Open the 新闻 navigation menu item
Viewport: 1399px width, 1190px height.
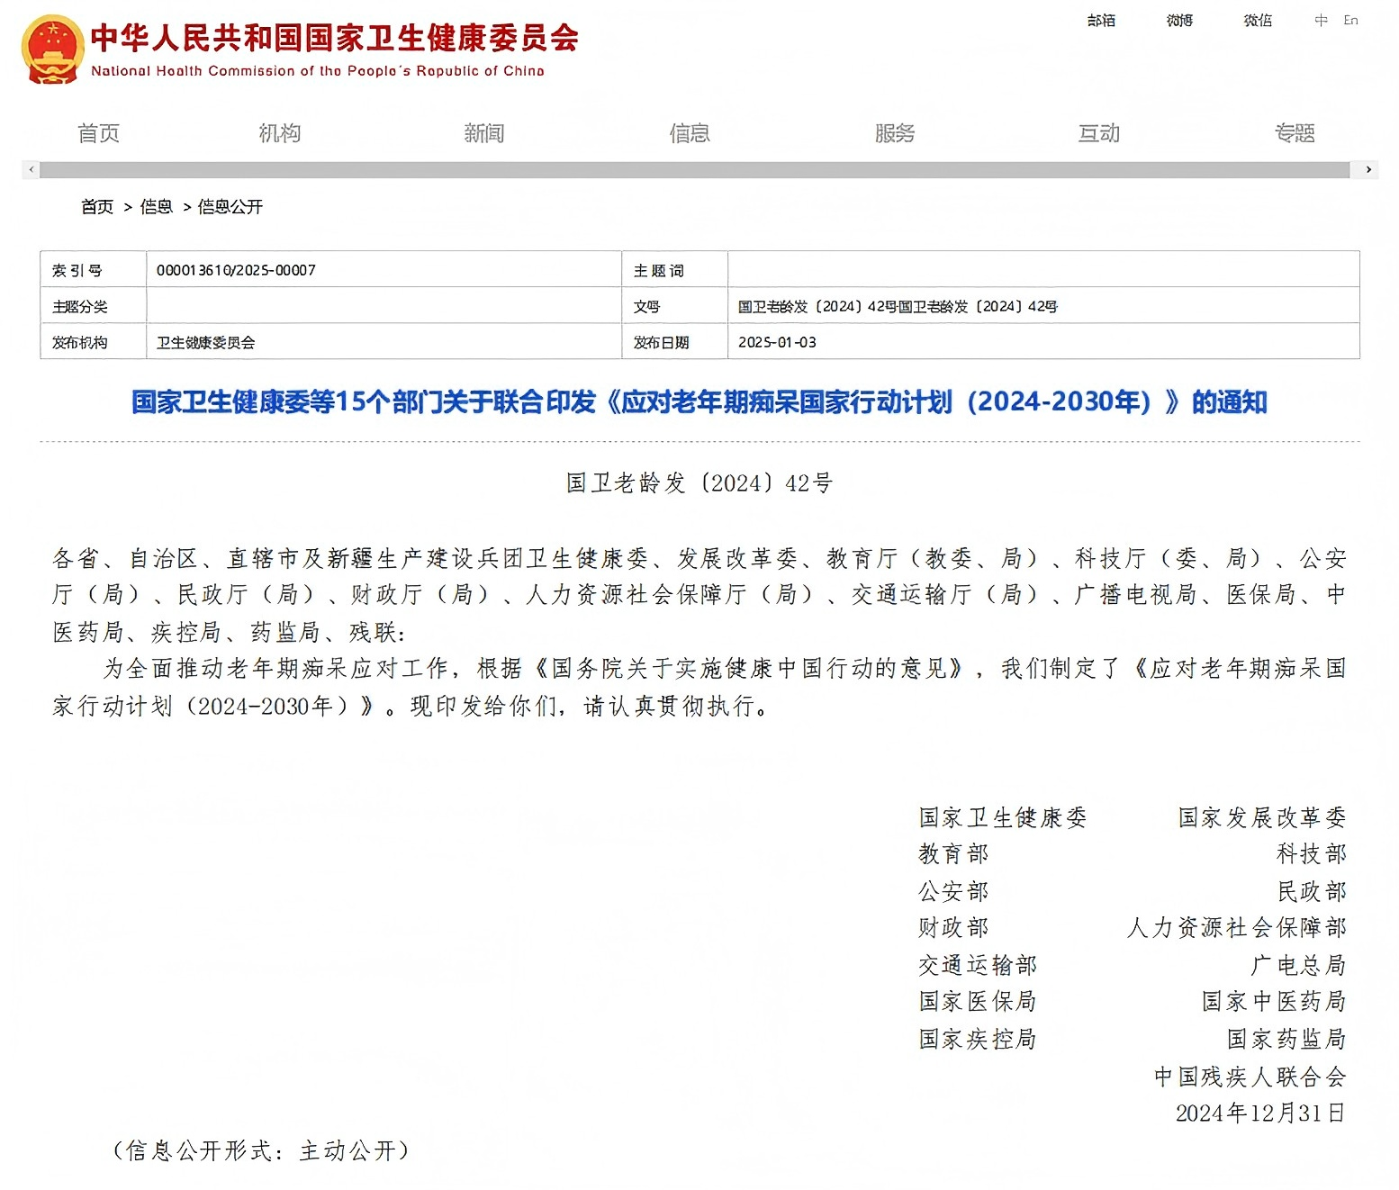pyautogui.click(x=484, y=133)
